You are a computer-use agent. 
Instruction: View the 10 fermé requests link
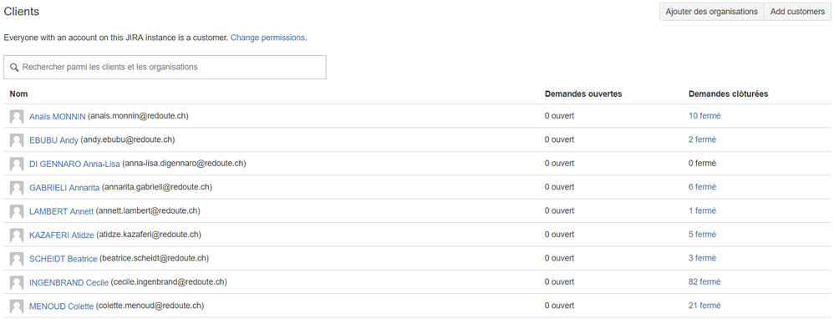[x=704, y=116]
